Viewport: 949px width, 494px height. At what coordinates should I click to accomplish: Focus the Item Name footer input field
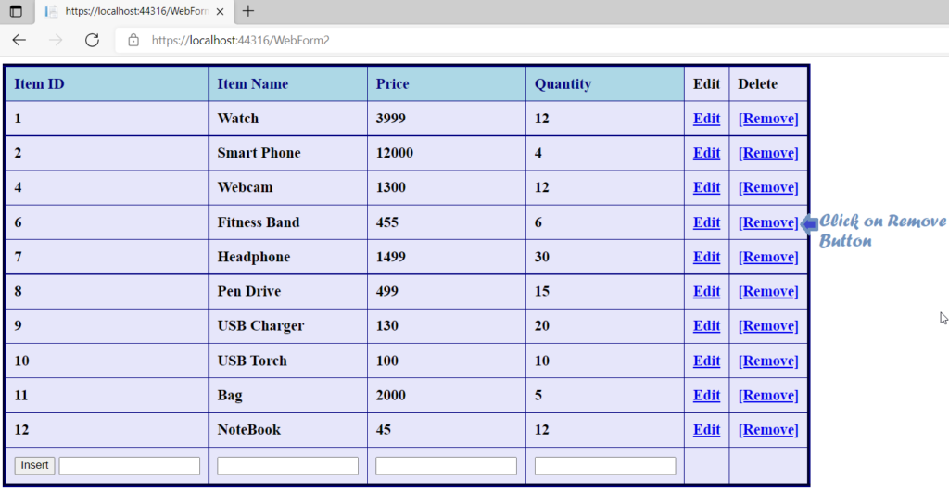coord(287,465)
